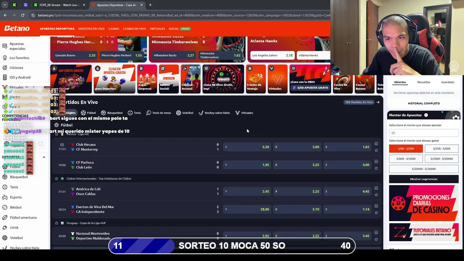Collapse the Deportes sidebar section
The width and height of the screenshot is (464, 261).
44,157
